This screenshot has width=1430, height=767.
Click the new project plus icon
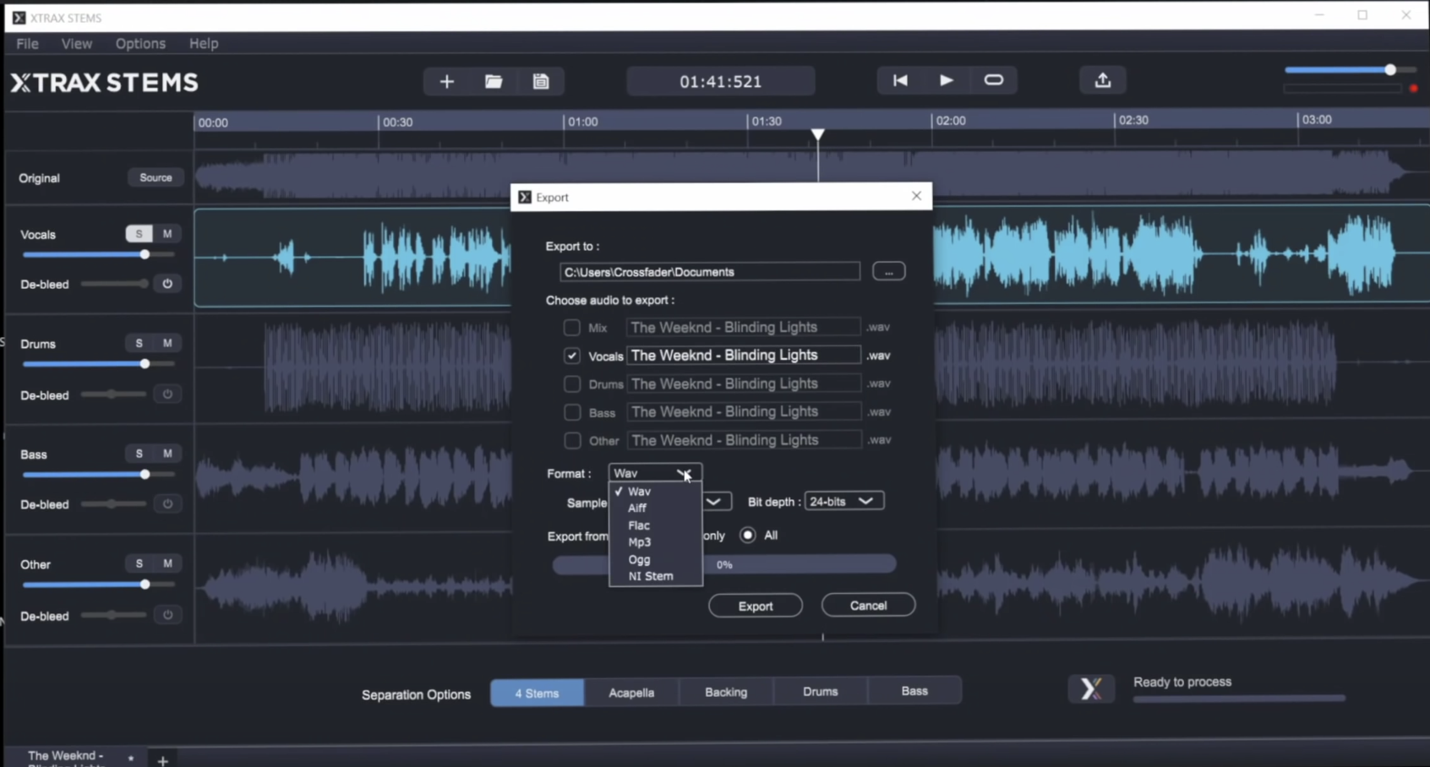click(x=446, y=81)
